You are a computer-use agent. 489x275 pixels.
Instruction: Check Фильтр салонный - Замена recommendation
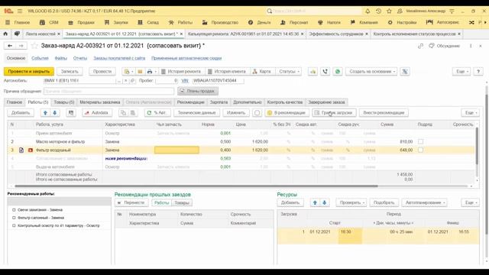click(14, 218)
